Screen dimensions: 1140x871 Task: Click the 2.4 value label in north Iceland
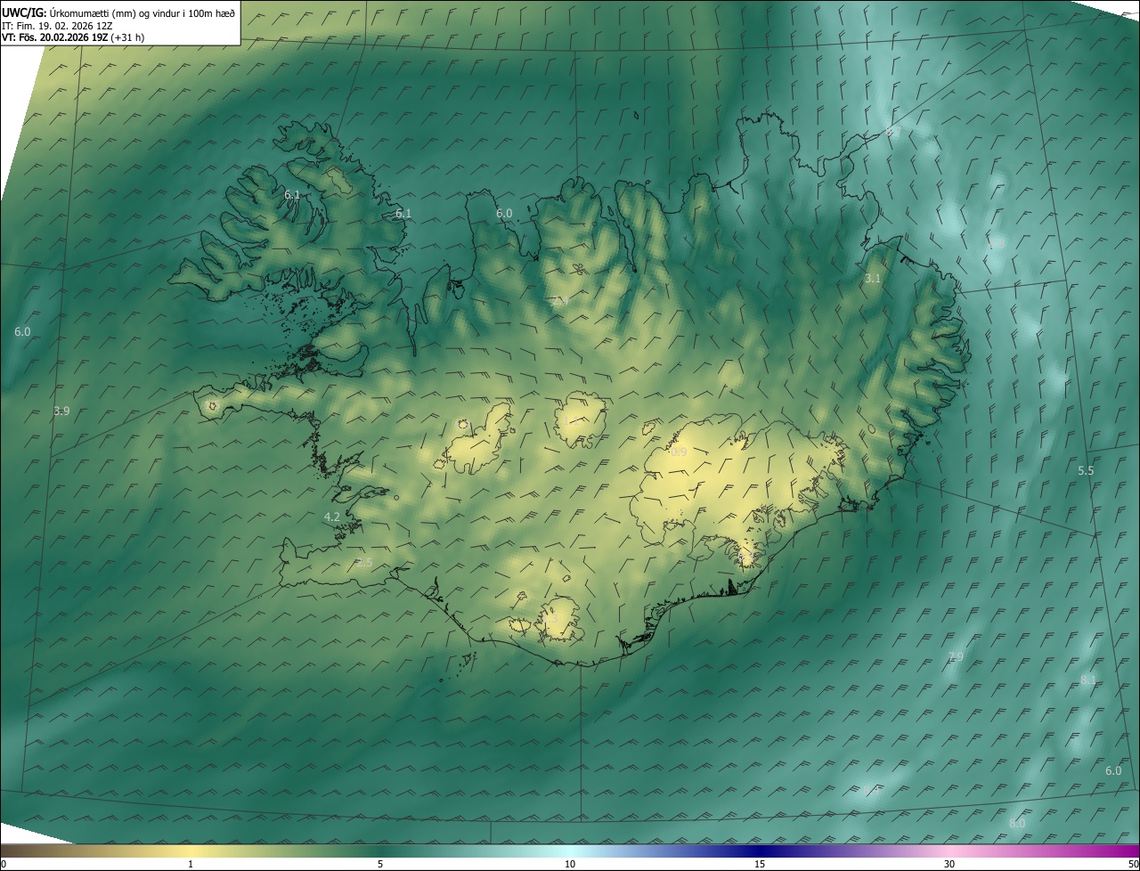(559, 302)
